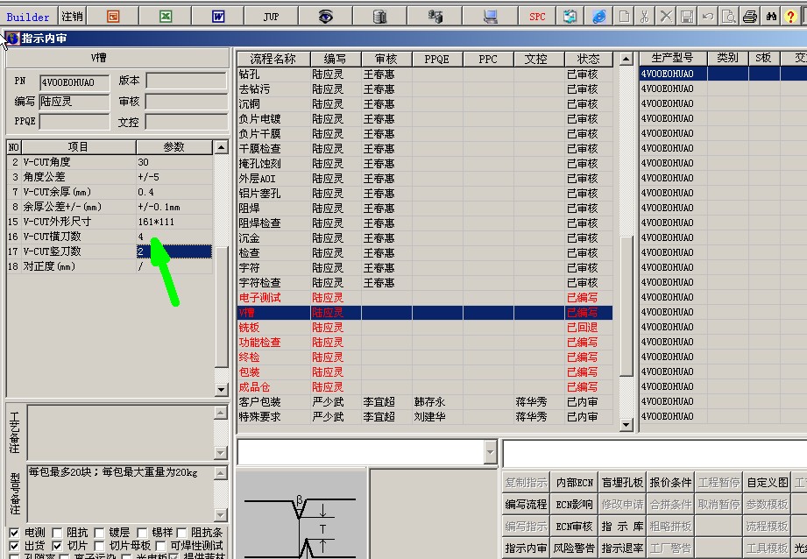The width and height of the screenshot is (807, 559).
Task: Click the binoculars find icon
Action: click(x=771, y=17)
